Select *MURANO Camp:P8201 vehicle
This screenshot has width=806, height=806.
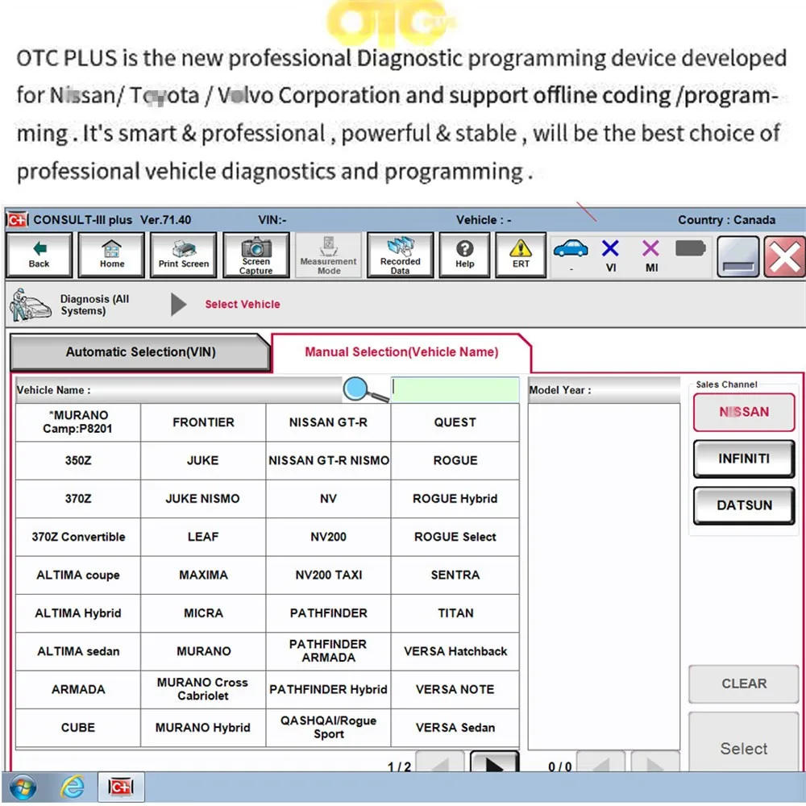(78, 422)
